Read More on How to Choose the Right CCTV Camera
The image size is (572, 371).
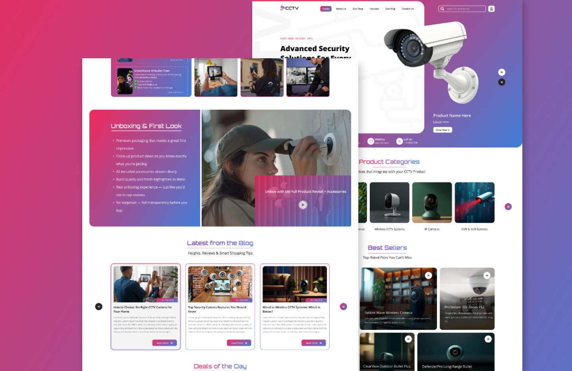pos(164,343)
